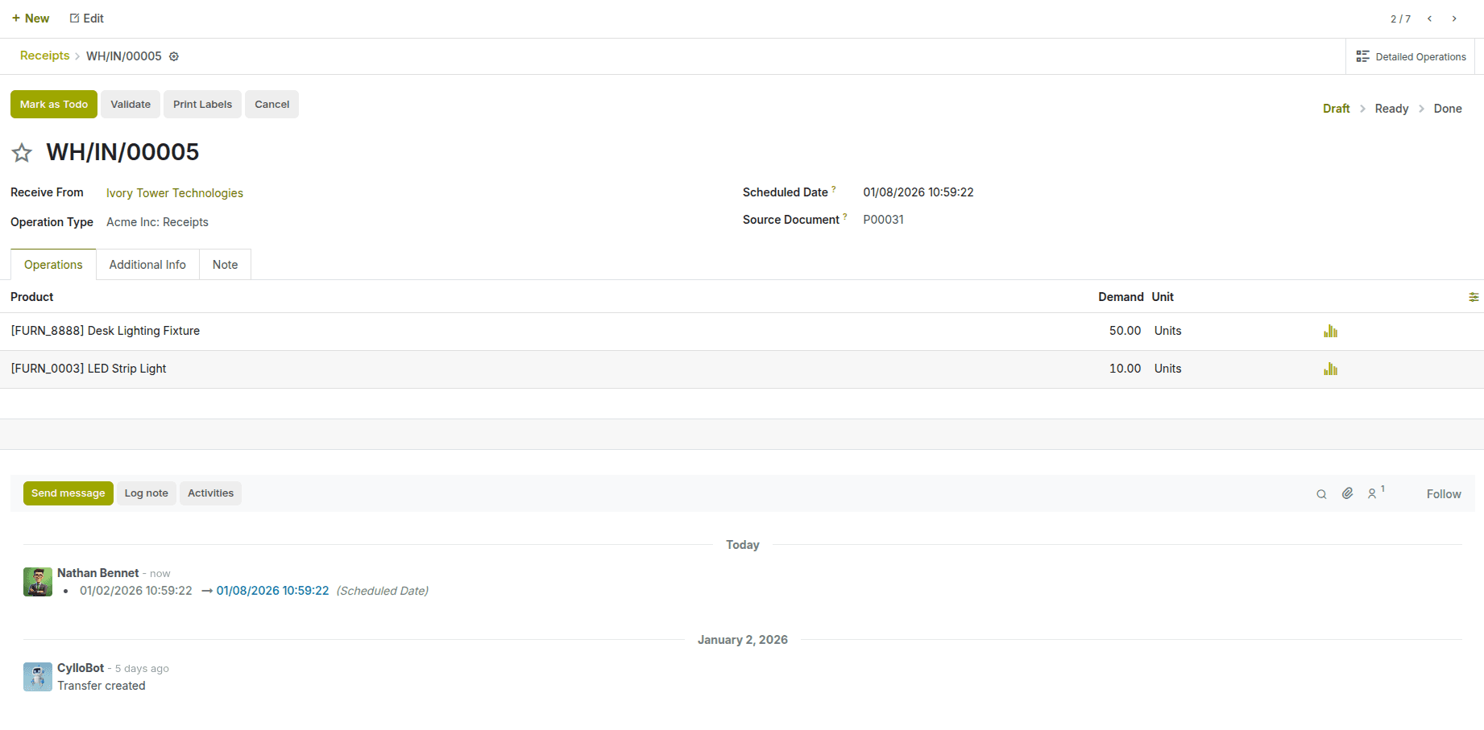Open forecast chart icon for Desk Lighting Fixture
This screenshot has width=1484, height=730.
coord(1330,332)
